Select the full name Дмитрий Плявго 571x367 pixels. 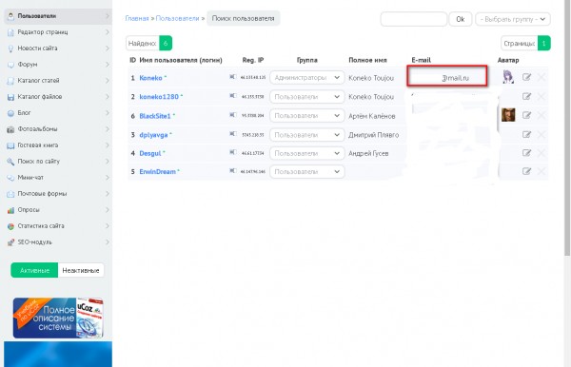click(x=373, y=135)
